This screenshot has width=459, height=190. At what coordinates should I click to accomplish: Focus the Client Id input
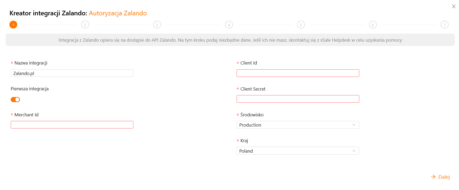(x=298, y=73)
